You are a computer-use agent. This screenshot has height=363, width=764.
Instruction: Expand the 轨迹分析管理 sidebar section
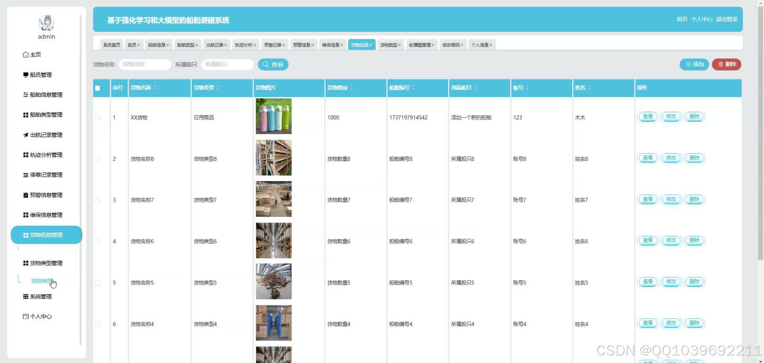point(46,155)
